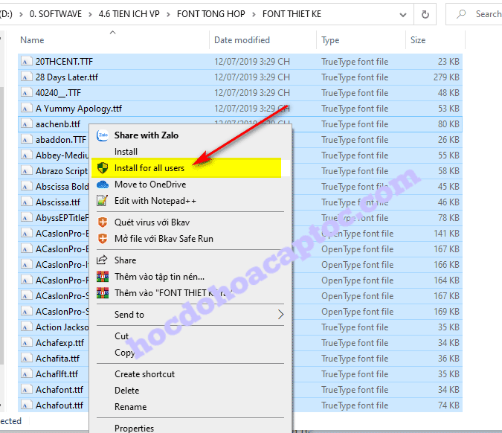Choose Properties in the context menu
Image resolution: width=502 pixels, height=433 pixels.
point(134,428)
